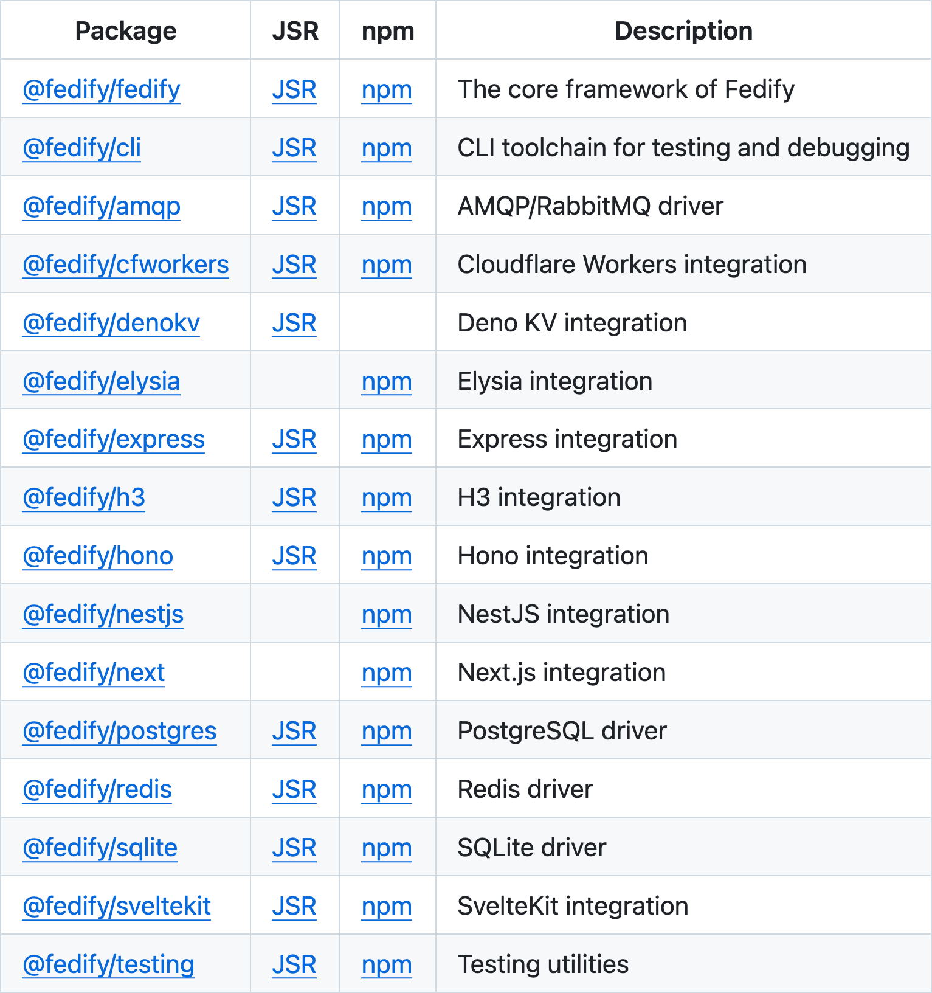Image resolution: width=932 pixels, height=993 pixels.
Task: Click the @fedify/next package link
Action: (x=94, y=673)
